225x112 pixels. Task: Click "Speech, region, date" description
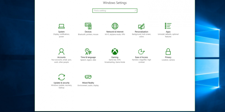click(x=88, y=60)
